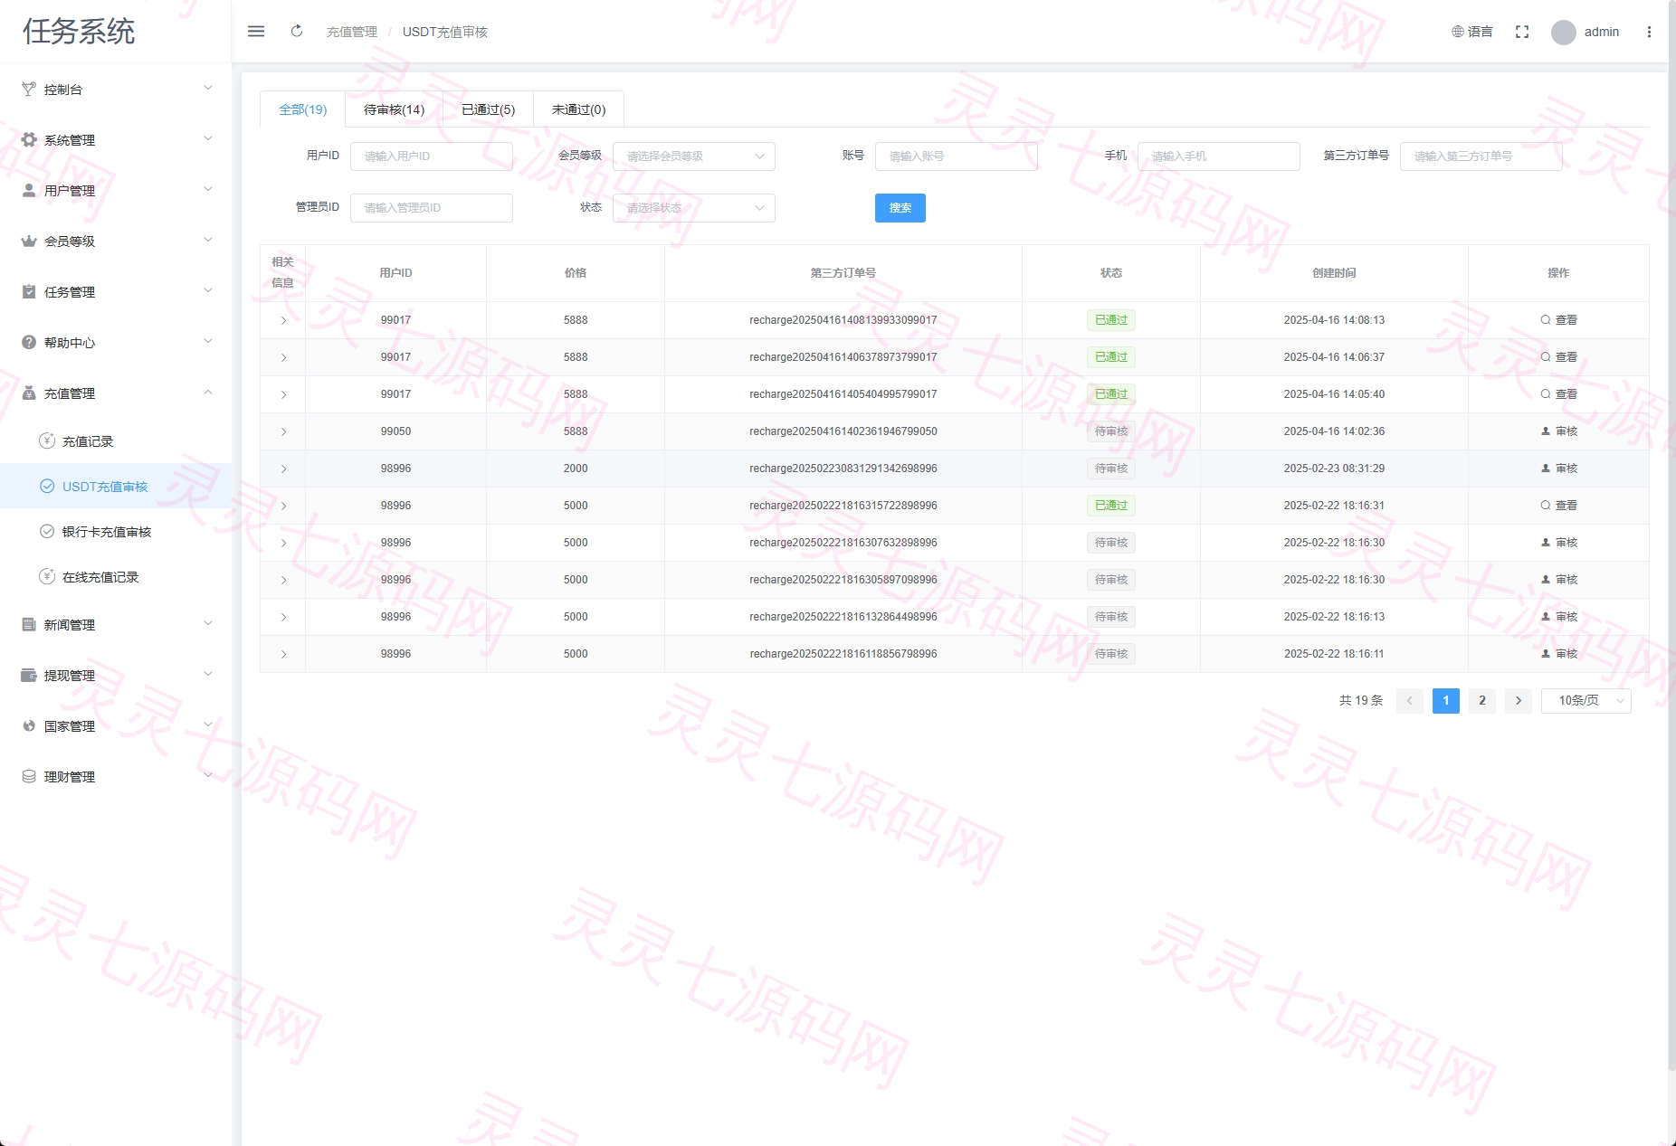The image size is (1676, 1146).
Task: Click 查看 for the 14:08:13 record
Action: pyautogui.click(x=1558, y=320)
